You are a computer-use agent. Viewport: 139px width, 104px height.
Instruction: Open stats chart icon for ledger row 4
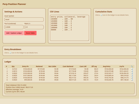pos(132,75)
